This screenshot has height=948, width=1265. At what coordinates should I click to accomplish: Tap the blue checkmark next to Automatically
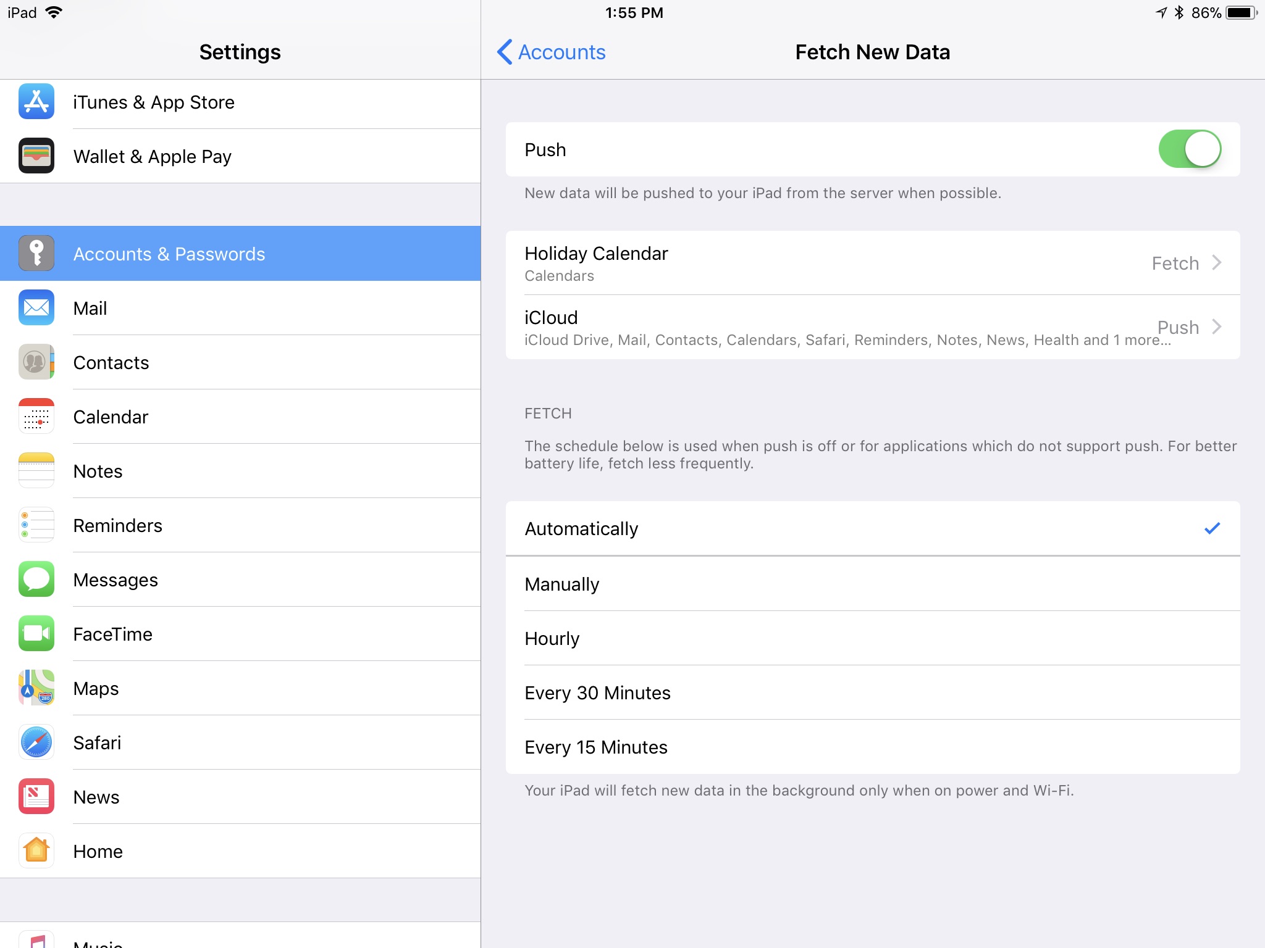pyautogui.click(x=1212, y=528)
